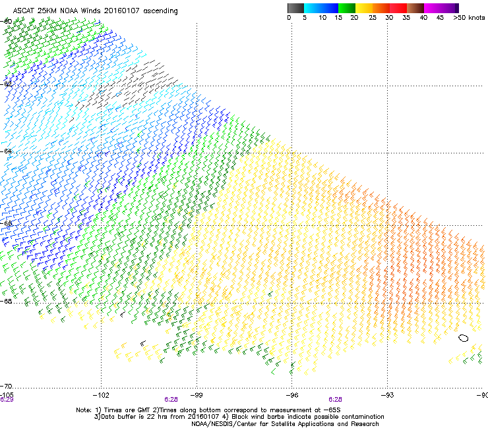This screenshot has height=428, width=488.
Task: Click the -90 longitude axis label
Action: pos(482,395)
